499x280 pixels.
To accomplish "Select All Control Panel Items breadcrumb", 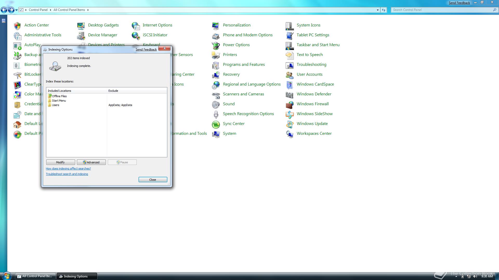I will [69, 10].
